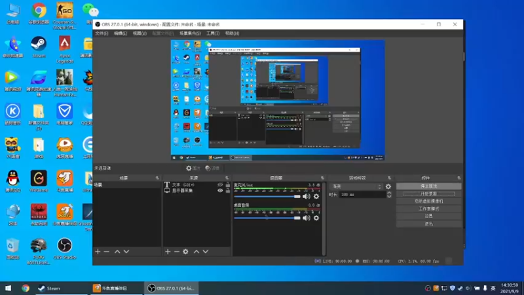Image resolution: width=524 pixels, height=295 pixels.
Task: Click the 桌面音频 volume slider
Action: (x=267, y=218)
